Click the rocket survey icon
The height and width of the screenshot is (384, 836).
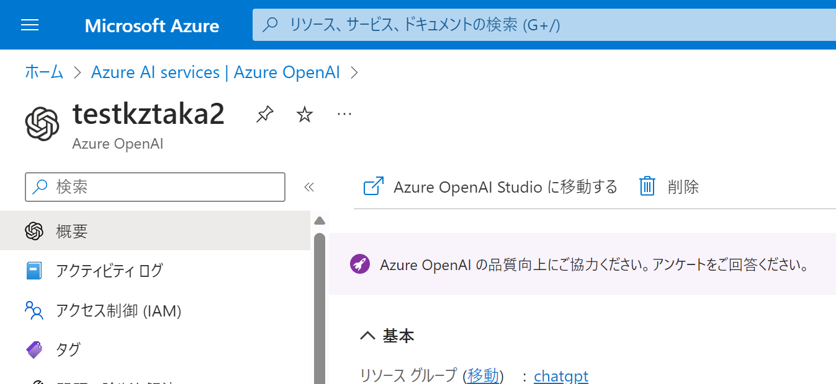(359, 264)
